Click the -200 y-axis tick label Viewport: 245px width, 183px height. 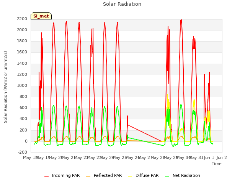tap(23, 152)
